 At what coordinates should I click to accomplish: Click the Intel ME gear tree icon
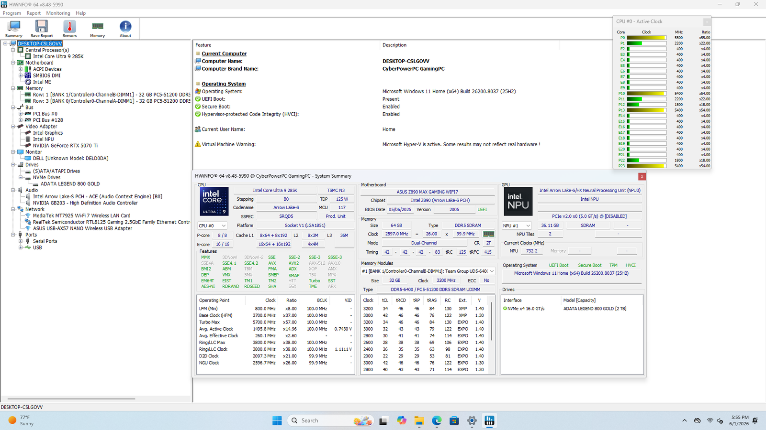coord(28,82)
